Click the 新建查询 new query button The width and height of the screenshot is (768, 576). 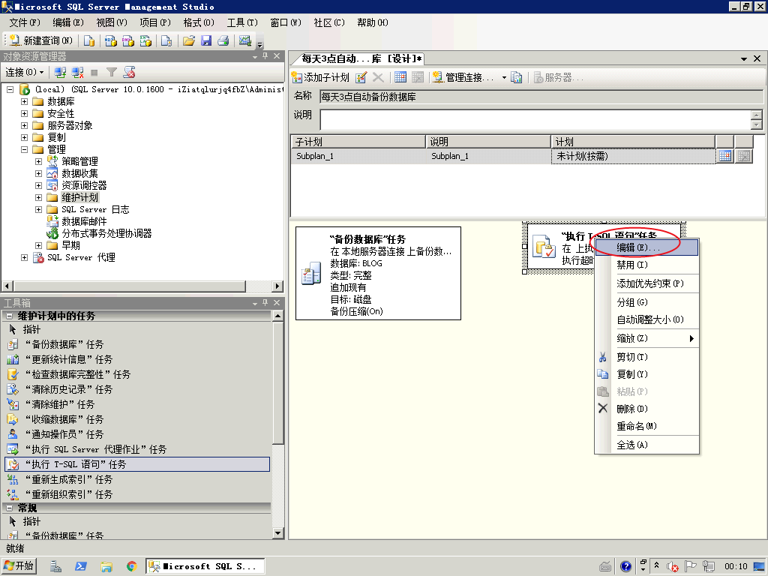coord(41,40)
